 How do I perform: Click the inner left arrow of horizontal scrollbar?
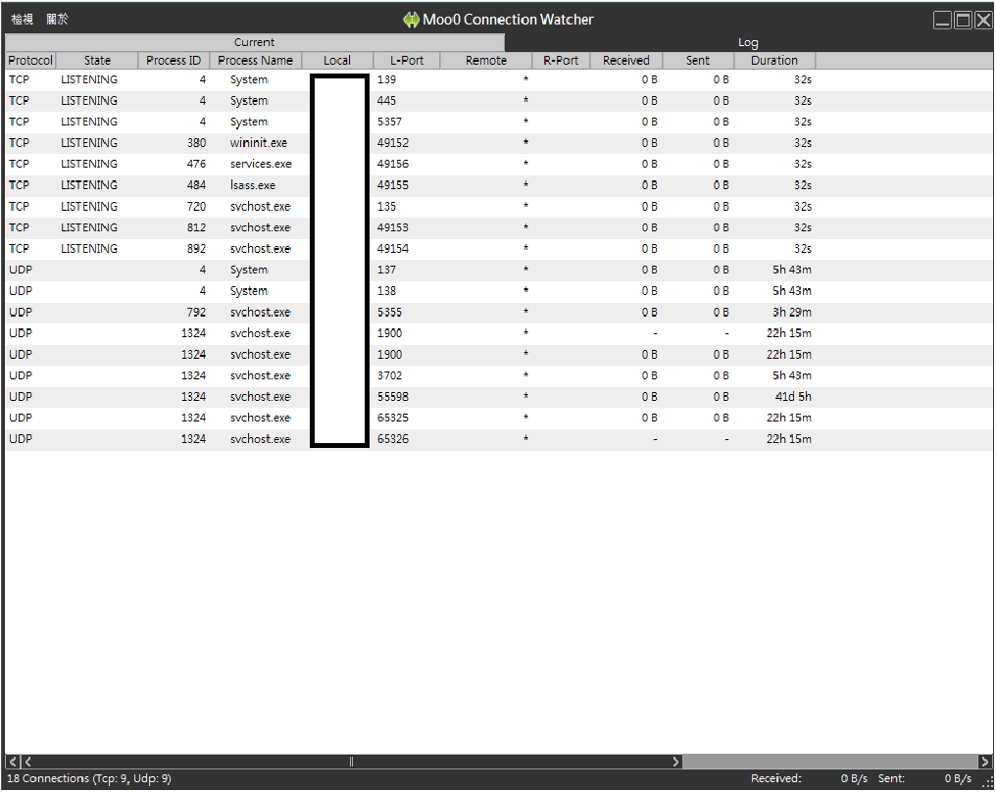point(28,761)
